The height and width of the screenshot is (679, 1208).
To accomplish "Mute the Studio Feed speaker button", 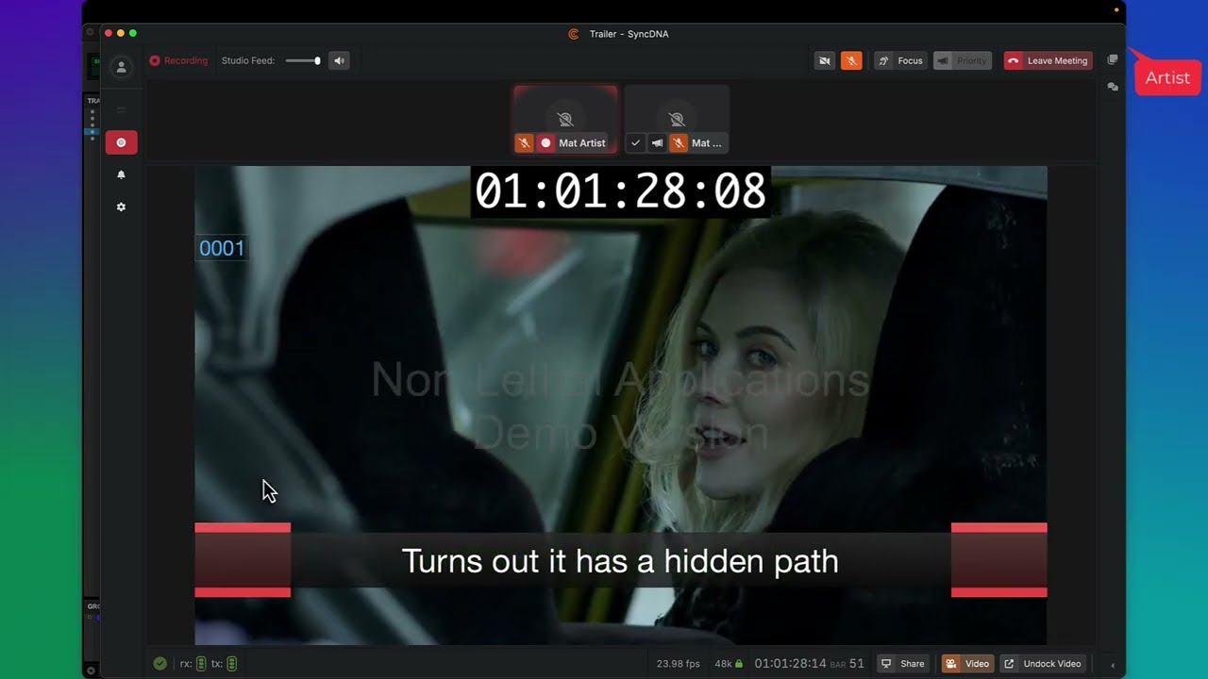I will 339,60.
